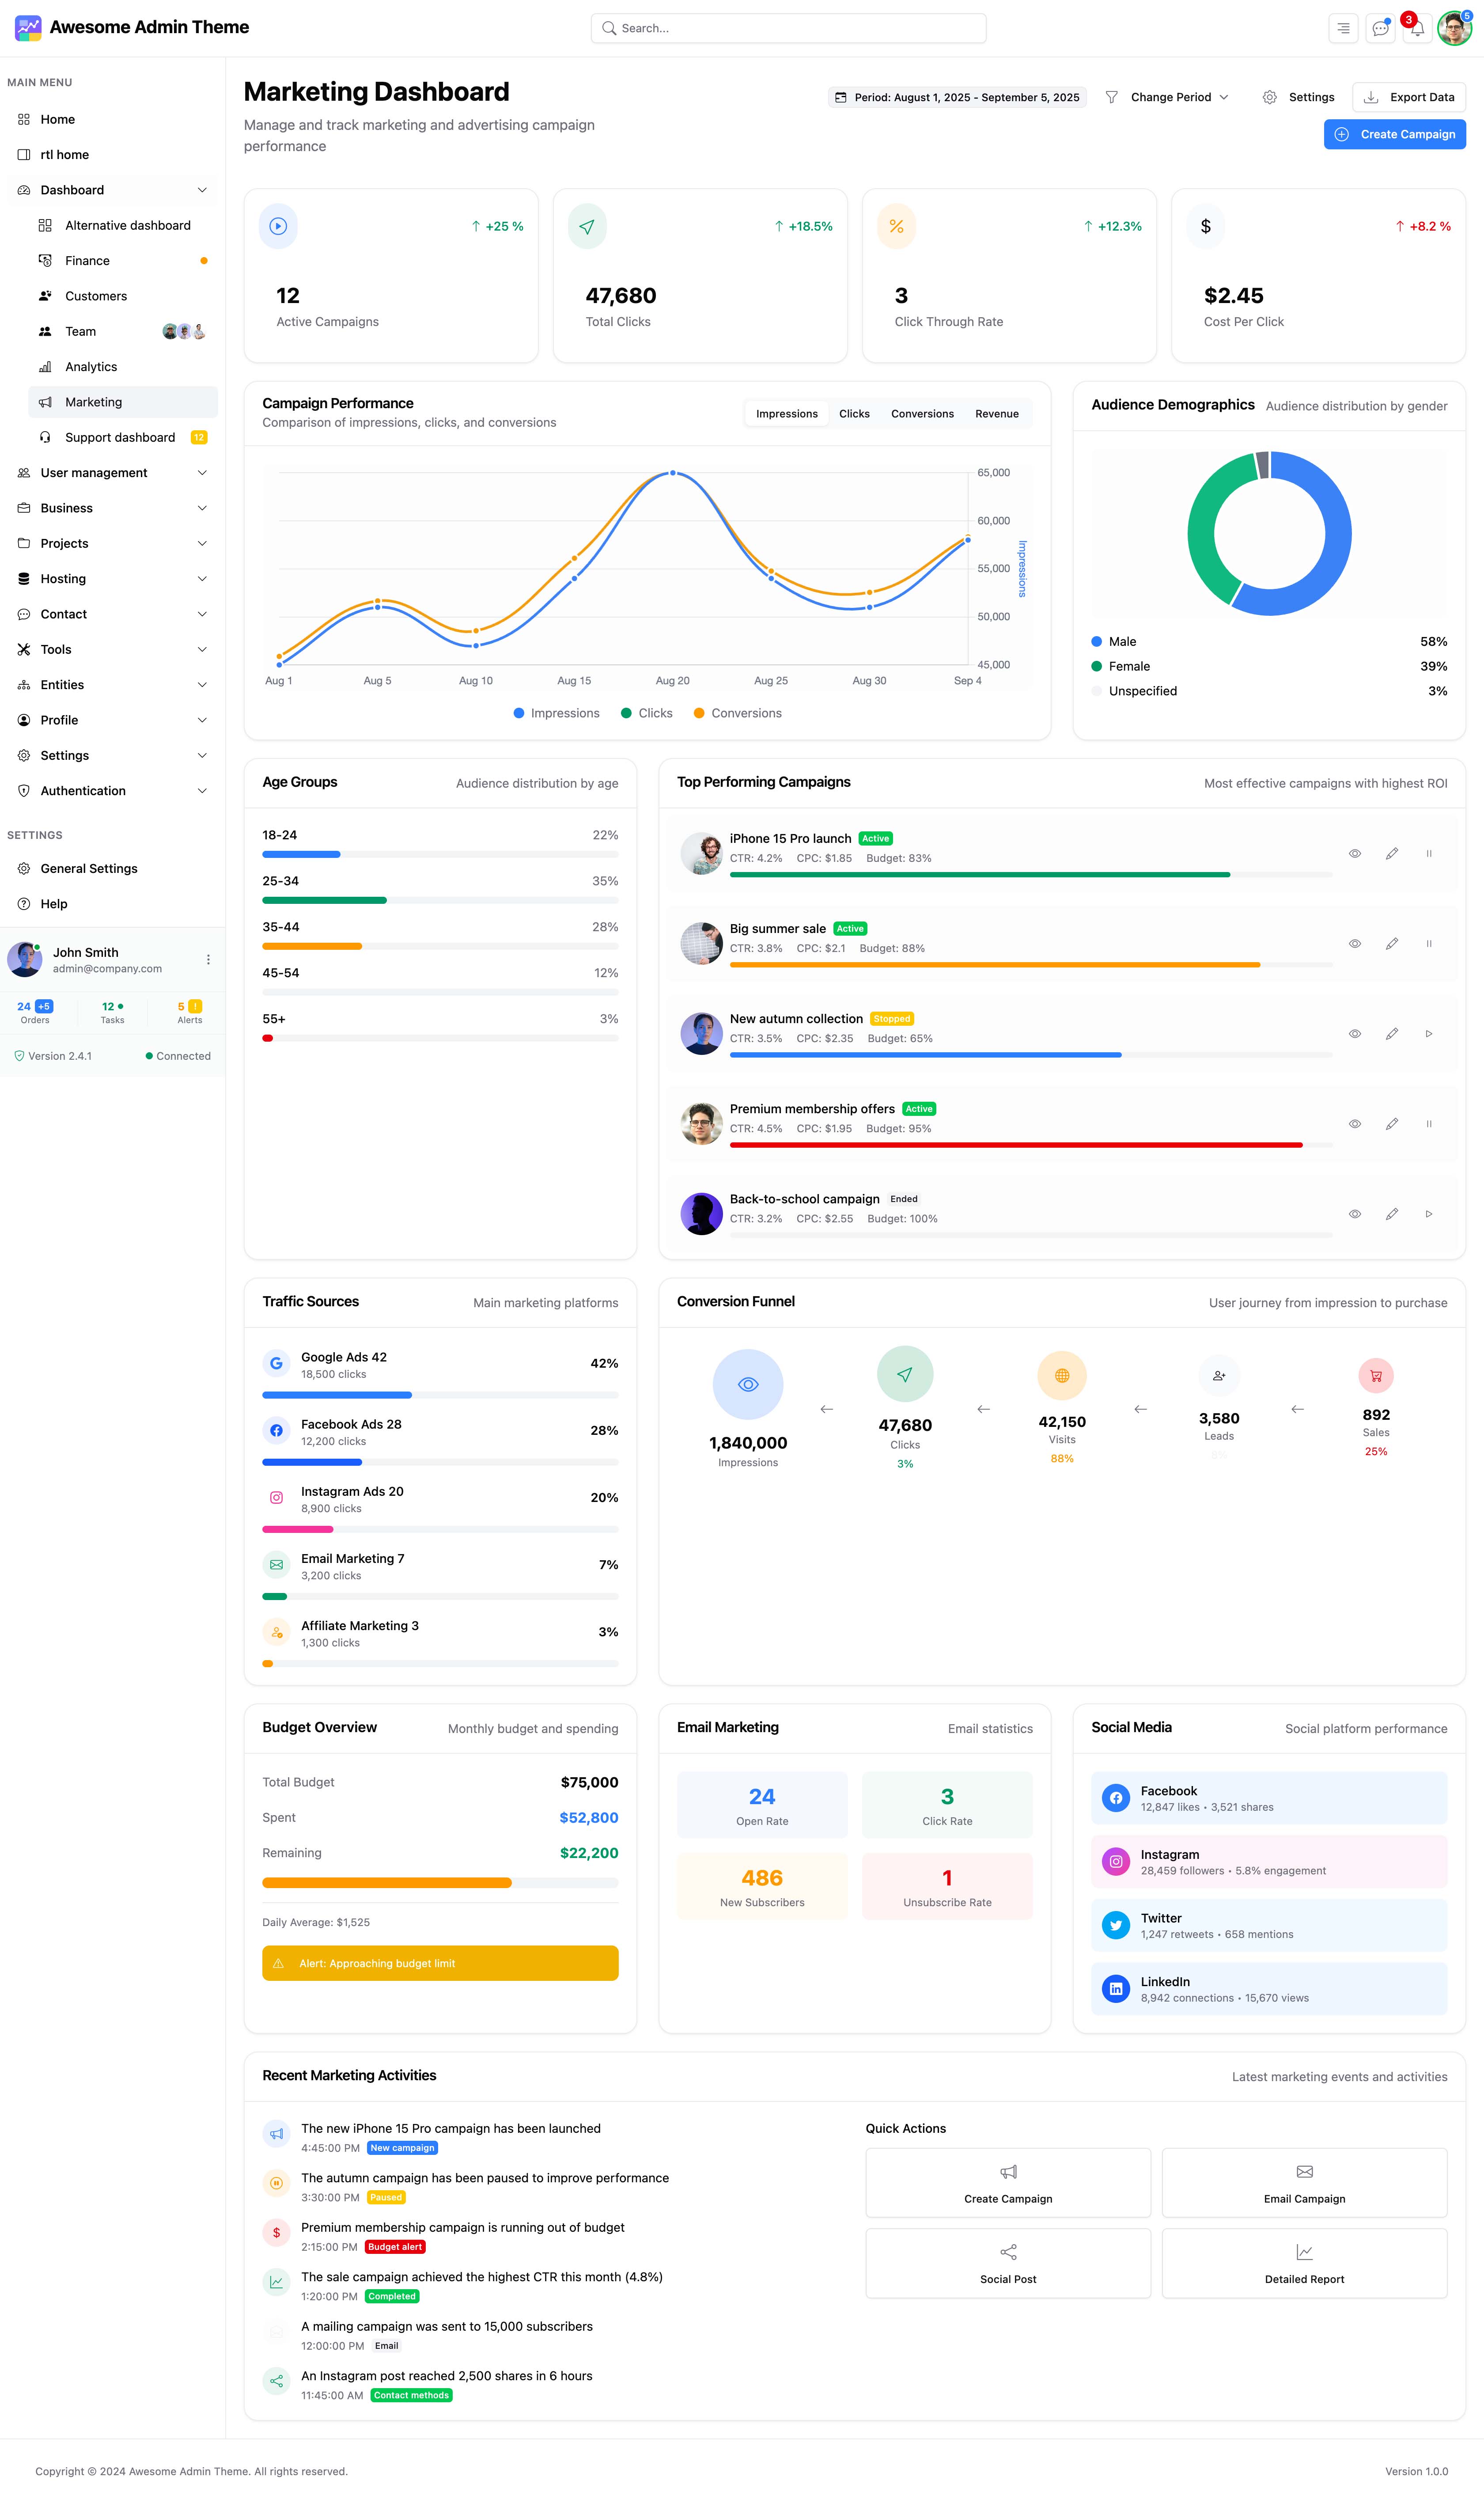The width and height of the screenshot is (1484, 2503).
Task: Open John Smith three-dot options menu
Action: click(208, 959)
